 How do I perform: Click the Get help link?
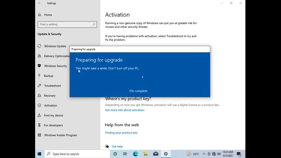point(117,146)
